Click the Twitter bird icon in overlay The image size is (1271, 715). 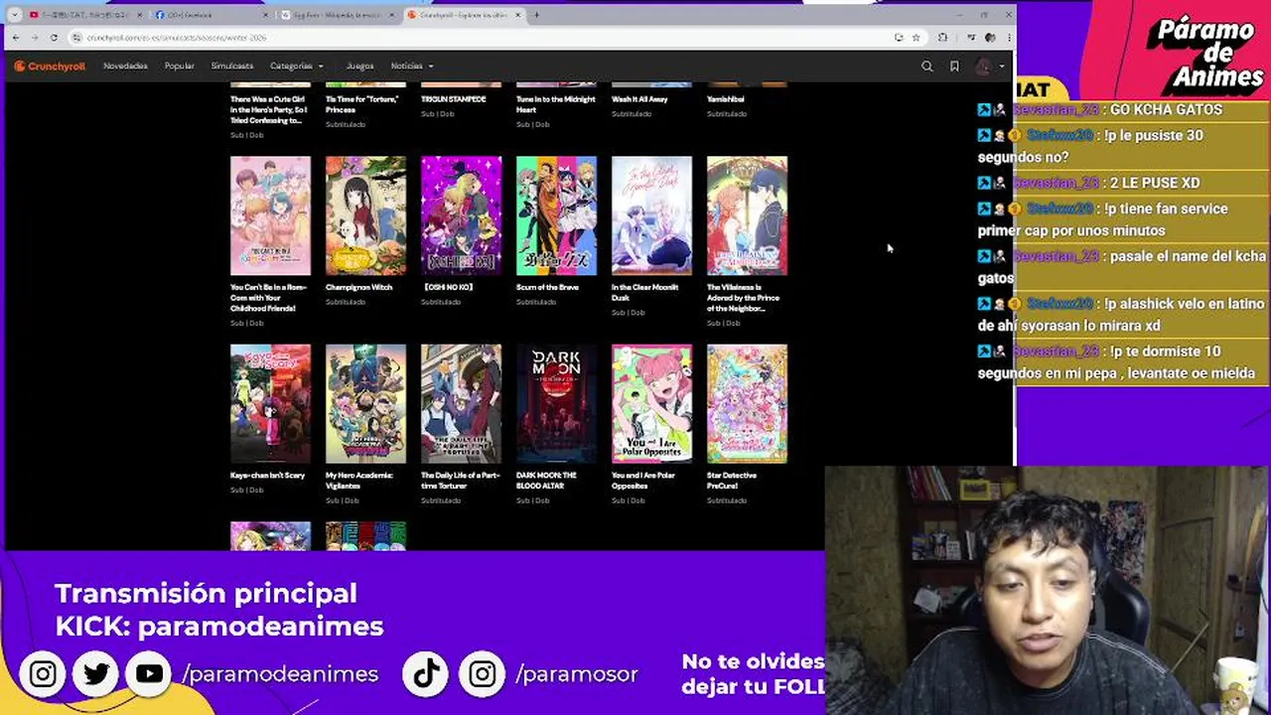point(96,674)
